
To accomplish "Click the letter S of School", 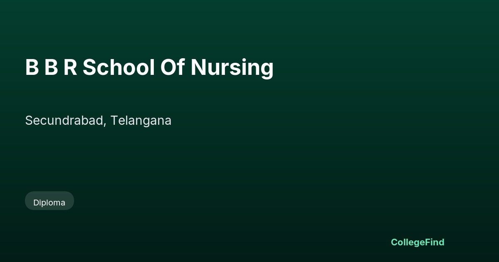I will [x=89, y=67].
